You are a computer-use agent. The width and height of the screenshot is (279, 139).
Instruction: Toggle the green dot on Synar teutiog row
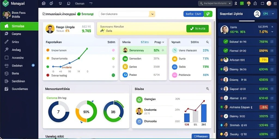pyautogui.click(x=113, y=75)
